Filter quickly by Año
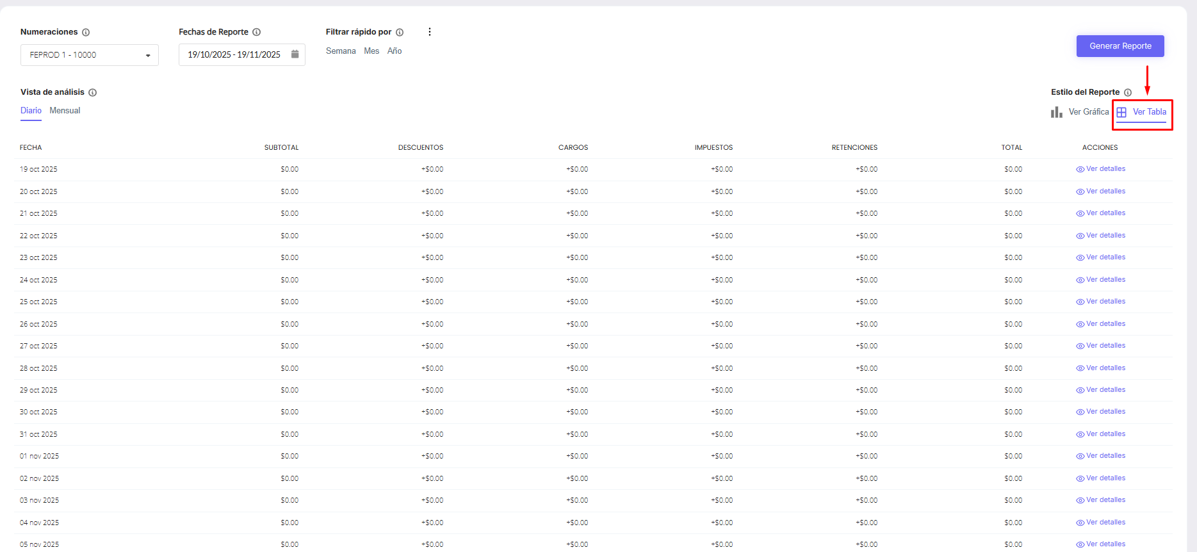This screenshot has width=1197, height=552. click(395, 51)
